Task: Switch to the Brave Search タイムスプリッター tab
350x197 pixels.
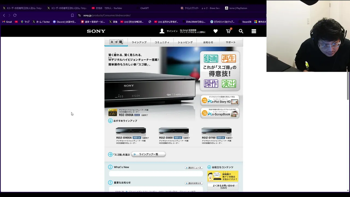Action: [x=200, y=8]
